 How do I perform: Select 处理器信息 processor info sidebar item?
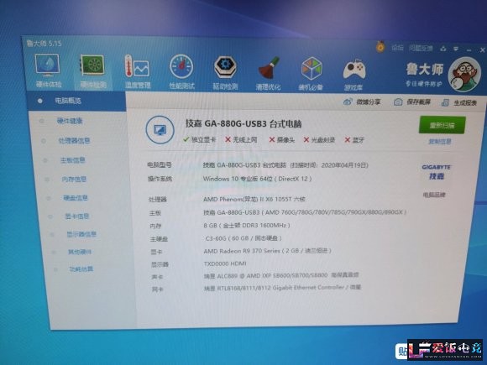click(x=75, y=141)
